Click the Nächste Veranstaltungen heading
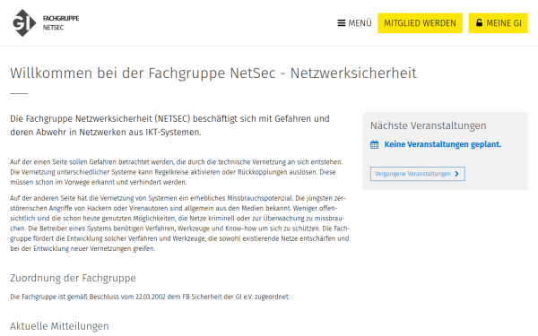Image resolution: width=538 pixels, height=336 pixels. 428,125
